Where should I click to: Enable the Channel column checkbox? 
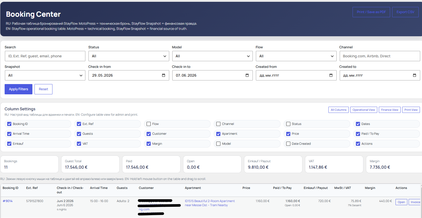(x=218, y=124)
